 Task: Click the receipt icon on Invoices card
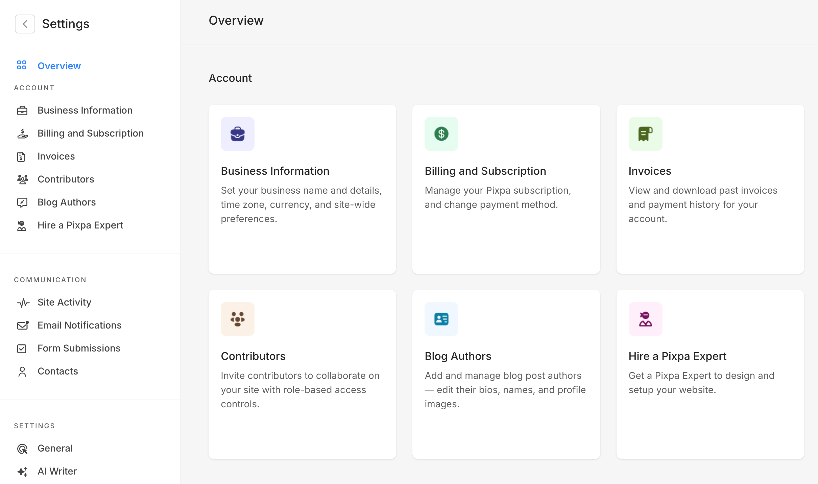(645, 134)
